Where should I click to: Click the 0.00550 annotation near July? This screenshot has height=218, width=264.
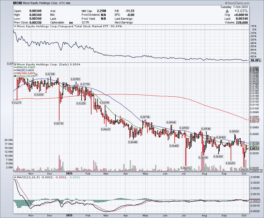click(x=184, y=128)
